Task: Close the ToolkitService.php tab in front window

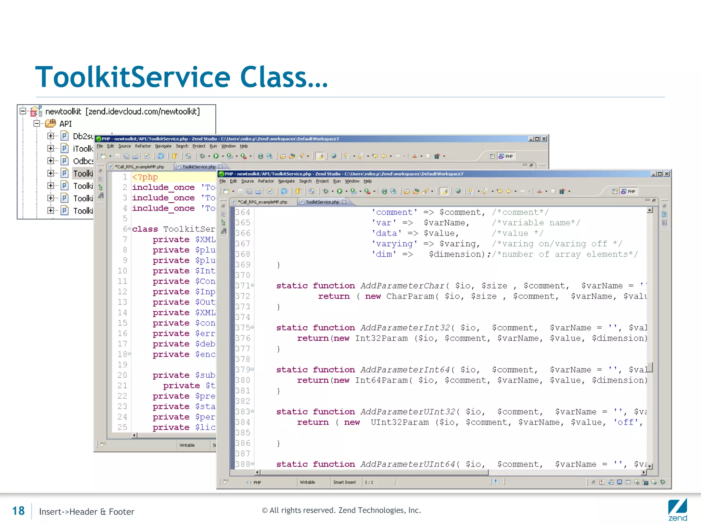Action: tap(344, 202)
